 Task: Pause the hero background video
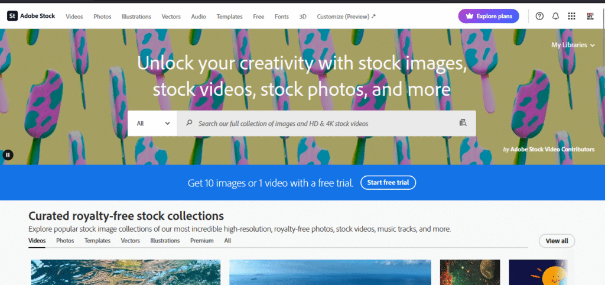(x=8, y=155)
